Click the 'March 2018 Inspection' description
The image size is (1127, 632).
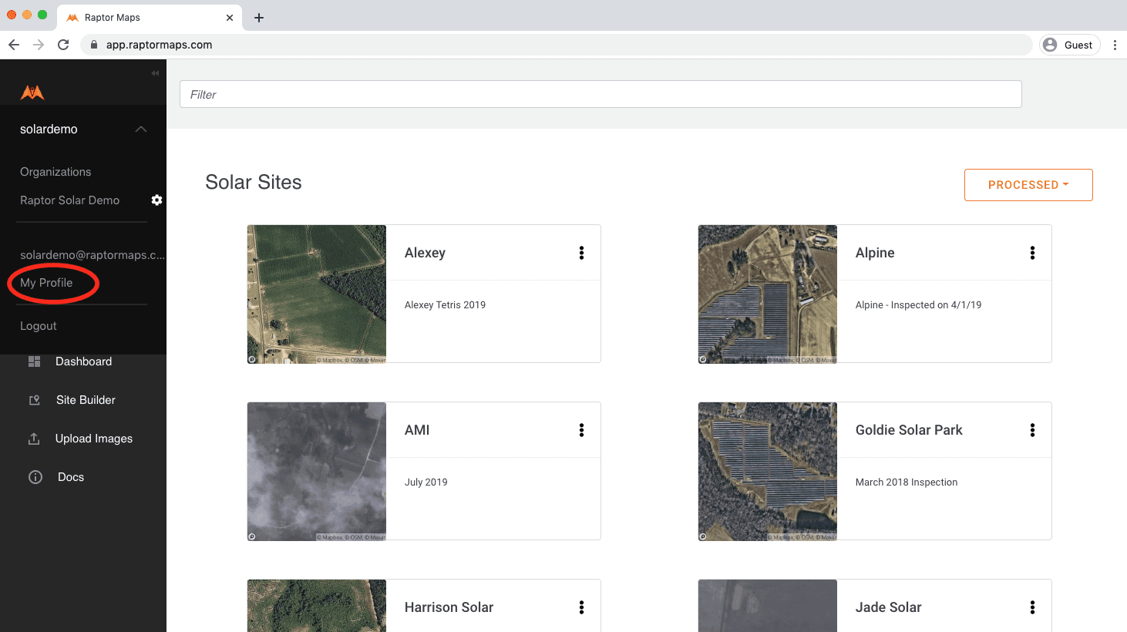pyautogui.click(x=907, y=482)
